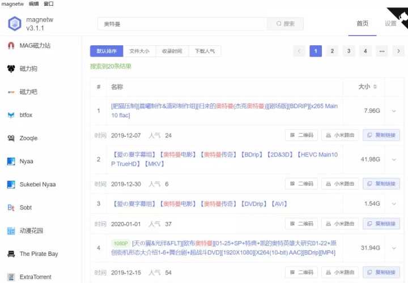Copy link for the 2019-12-07 result
Screen dimensions: 408x283
coord(381,135)
